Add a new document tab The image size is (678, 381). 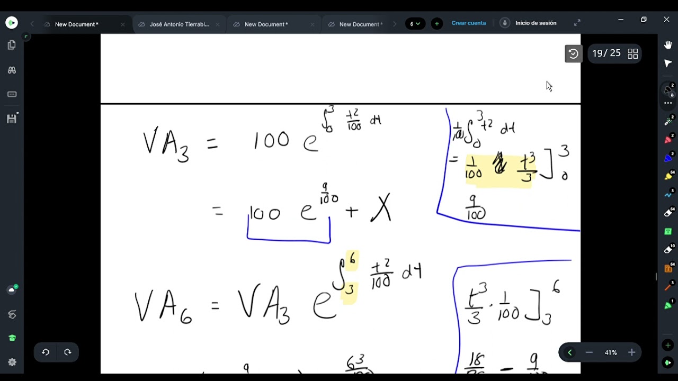436,24
